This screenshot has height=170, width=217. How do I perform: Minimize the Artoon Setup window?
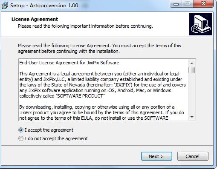click(x=176, y=4)
